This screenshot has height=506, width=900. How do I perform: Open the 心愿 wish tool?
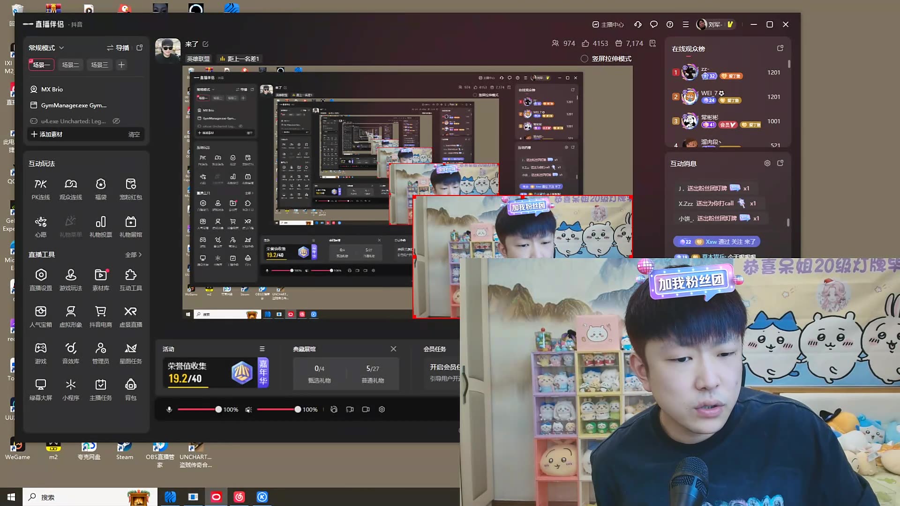[41, 226]
